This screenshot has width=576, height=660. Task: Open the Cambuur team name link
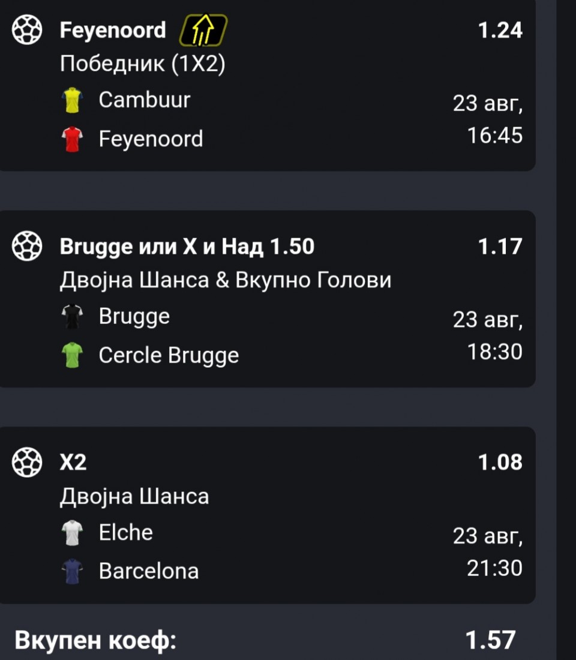145,100
